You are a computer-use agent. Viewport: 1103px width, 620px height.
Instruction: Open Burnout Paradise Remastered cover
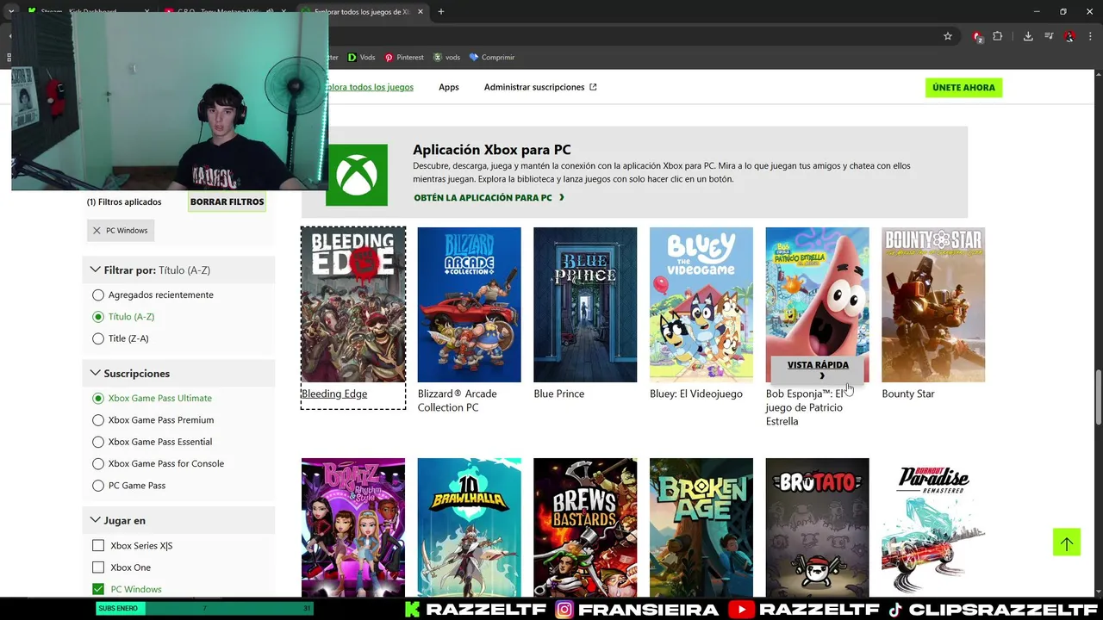pos(933,527)
